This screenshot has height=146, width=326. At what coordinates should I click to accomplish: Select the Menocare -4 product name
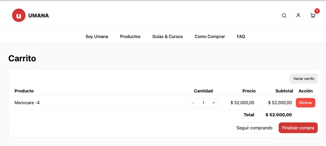27,103
